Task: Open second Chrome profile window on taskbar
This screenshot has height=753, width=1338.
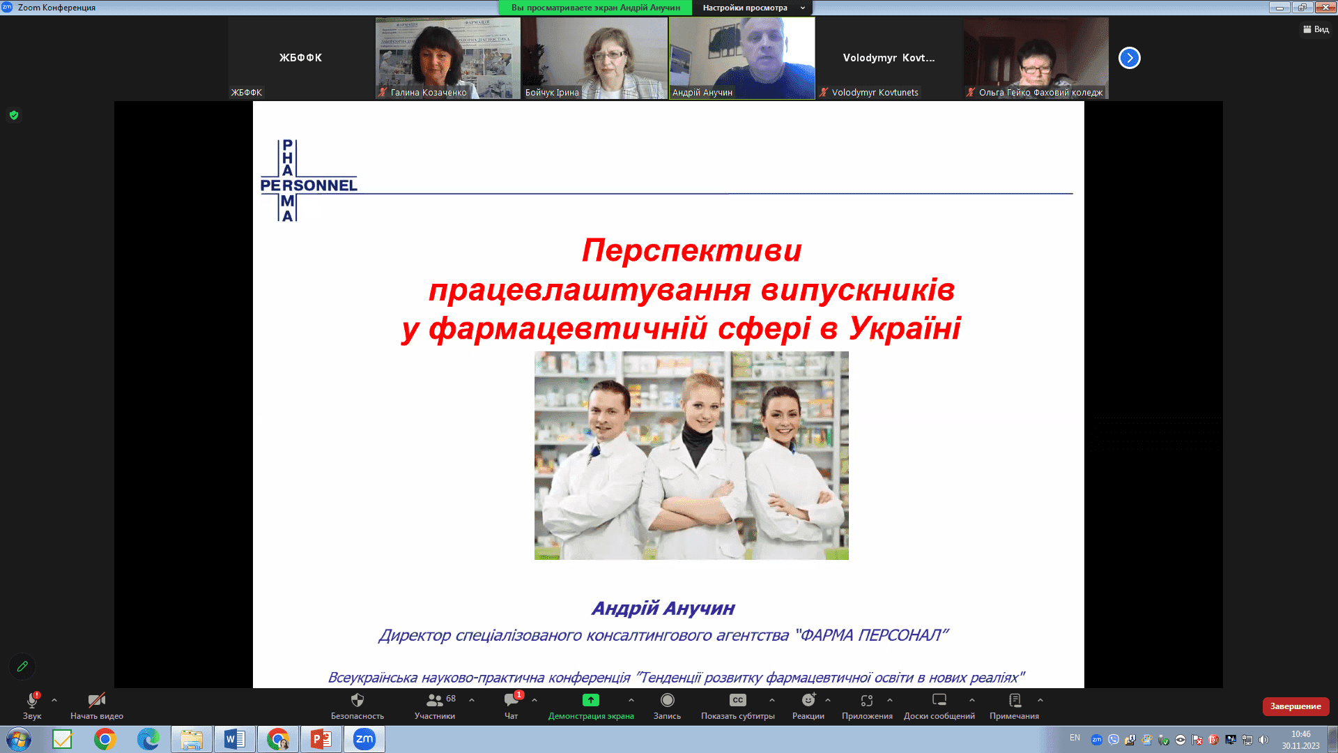Action: [x=278, y=739]
